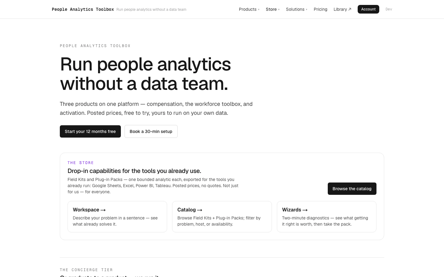Click the "PEOPLE ANALYTICS TOOLBOX" eyebrow text
This screenshot has width=444, height=277.
(95, 46)
